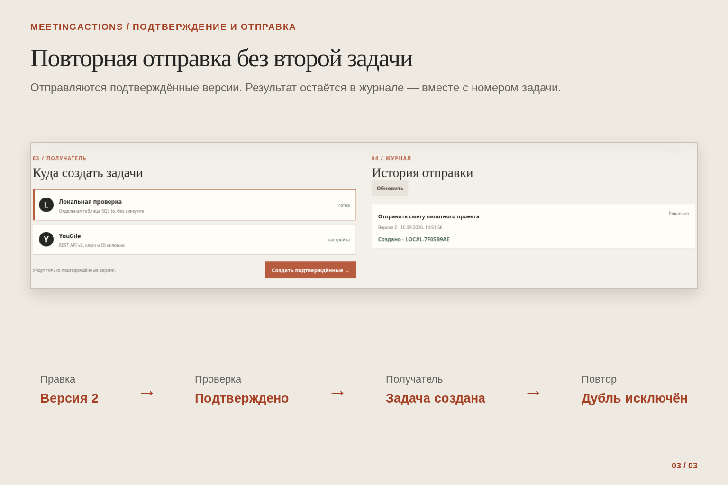
Task: Click the Обновить button
Action: (x=390, y=189)
